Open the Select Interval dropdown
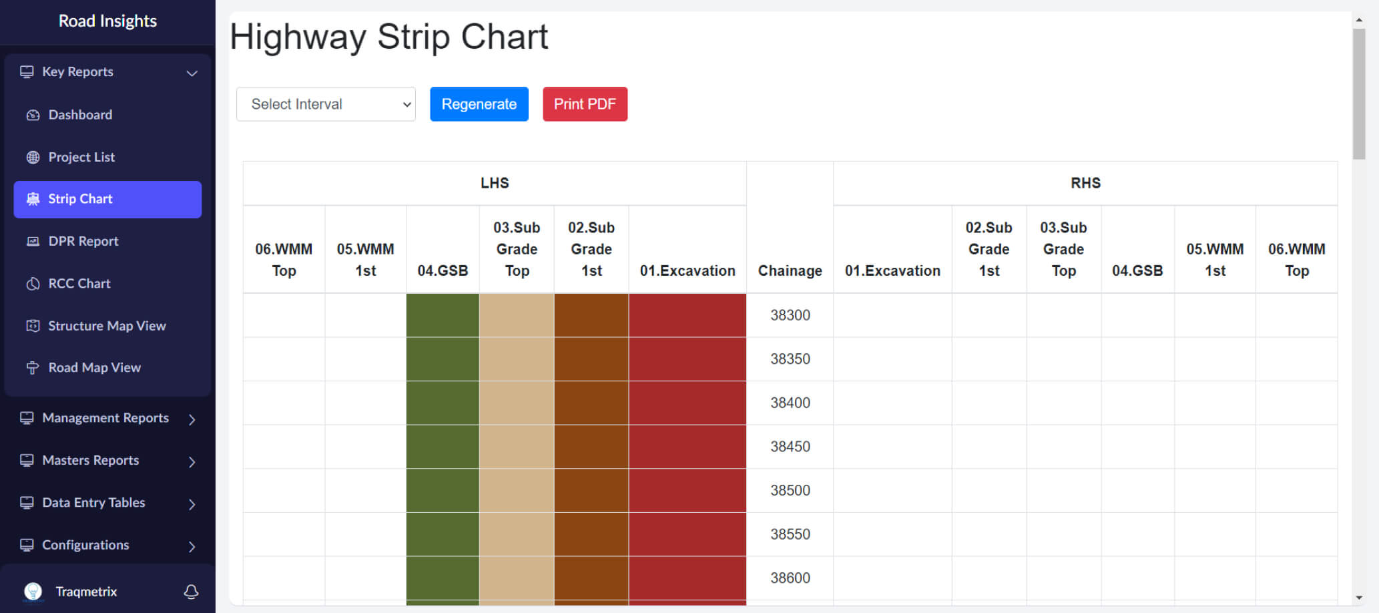 click(325, 104)
